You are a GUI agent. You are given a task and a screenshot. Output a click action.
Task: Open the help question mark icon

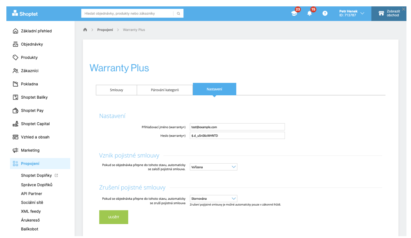click(325, 13)
